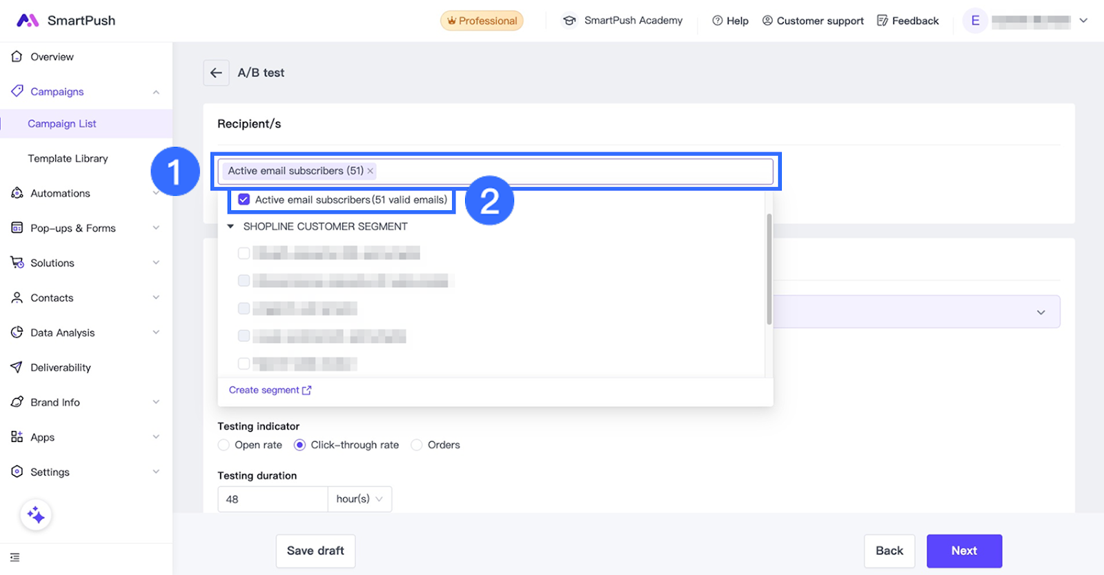This screenshot has width=1104, height=575.
Task: Go to Template Library
Action: pyautogui.click(x=68, y=159)
